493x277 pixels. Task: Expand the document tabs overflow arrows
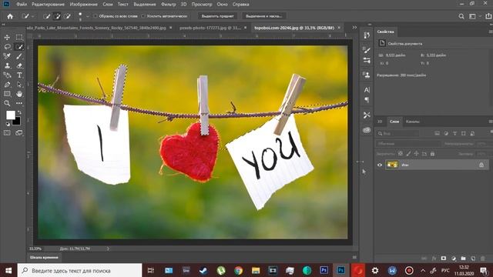[x=354, y=28]
